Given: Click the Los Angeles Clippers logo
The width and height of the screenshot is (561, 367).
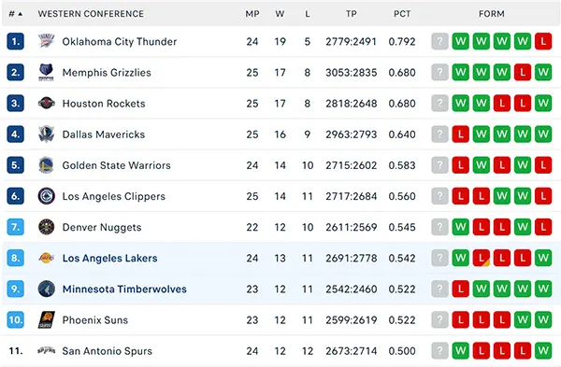Looking at the screenshot, I should [47, 196].
